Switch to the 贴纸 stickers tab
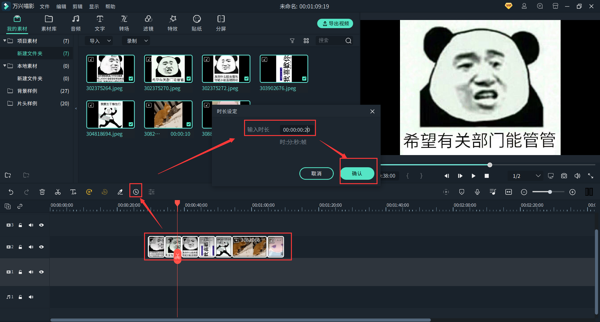This screenshot has height=322, width=600. point(197,23)
